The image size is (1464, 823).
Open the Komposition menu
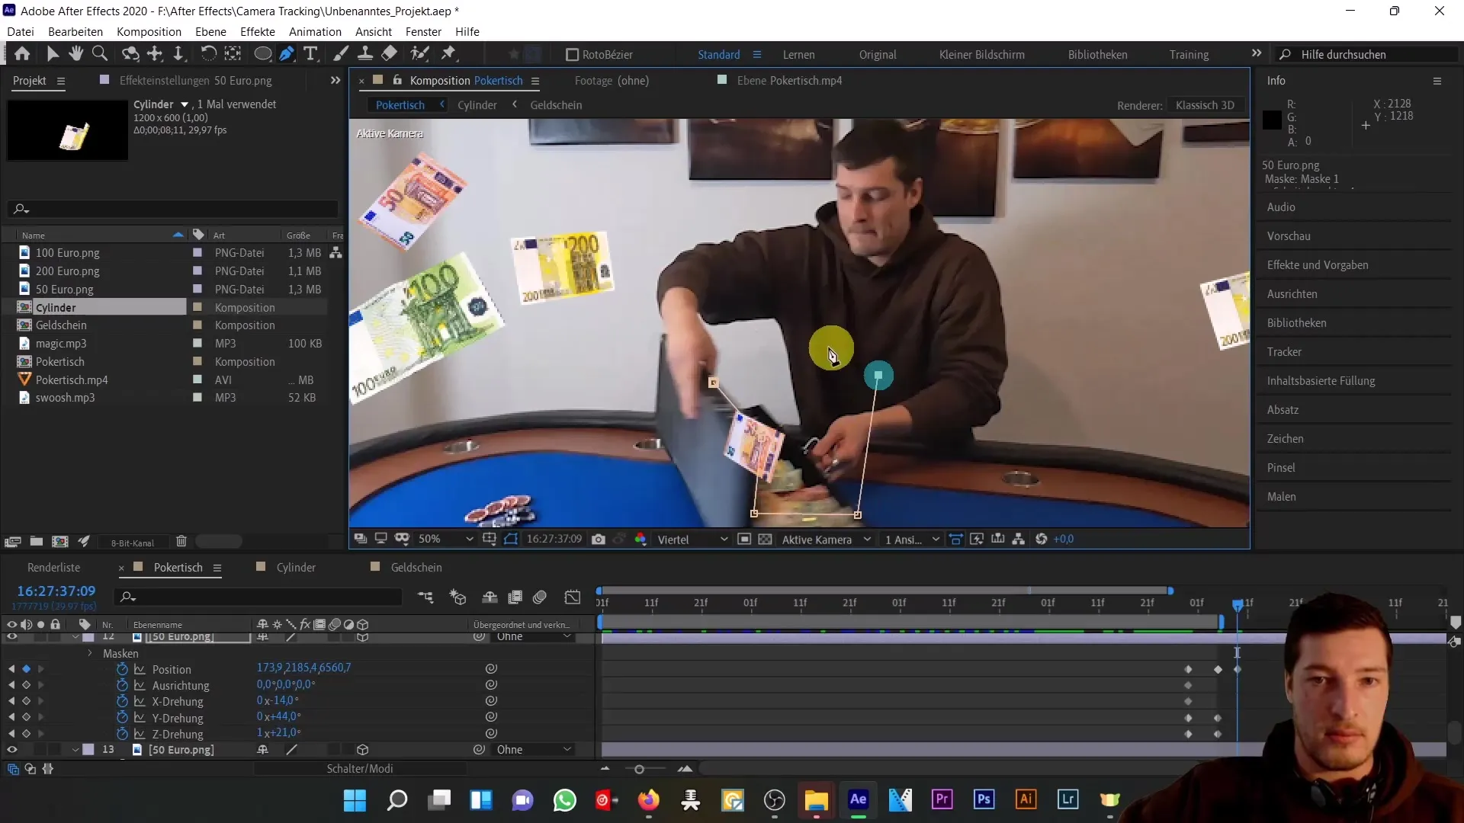pyautogui.click(x=149, y=31)
